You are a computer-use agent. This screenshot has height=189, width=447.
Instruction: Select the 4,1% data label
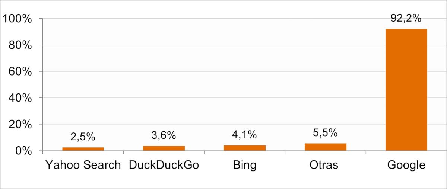(245, 134)
